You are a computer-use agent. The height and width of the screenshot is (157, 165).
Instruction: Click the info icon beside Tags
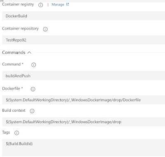click(16, 133)
